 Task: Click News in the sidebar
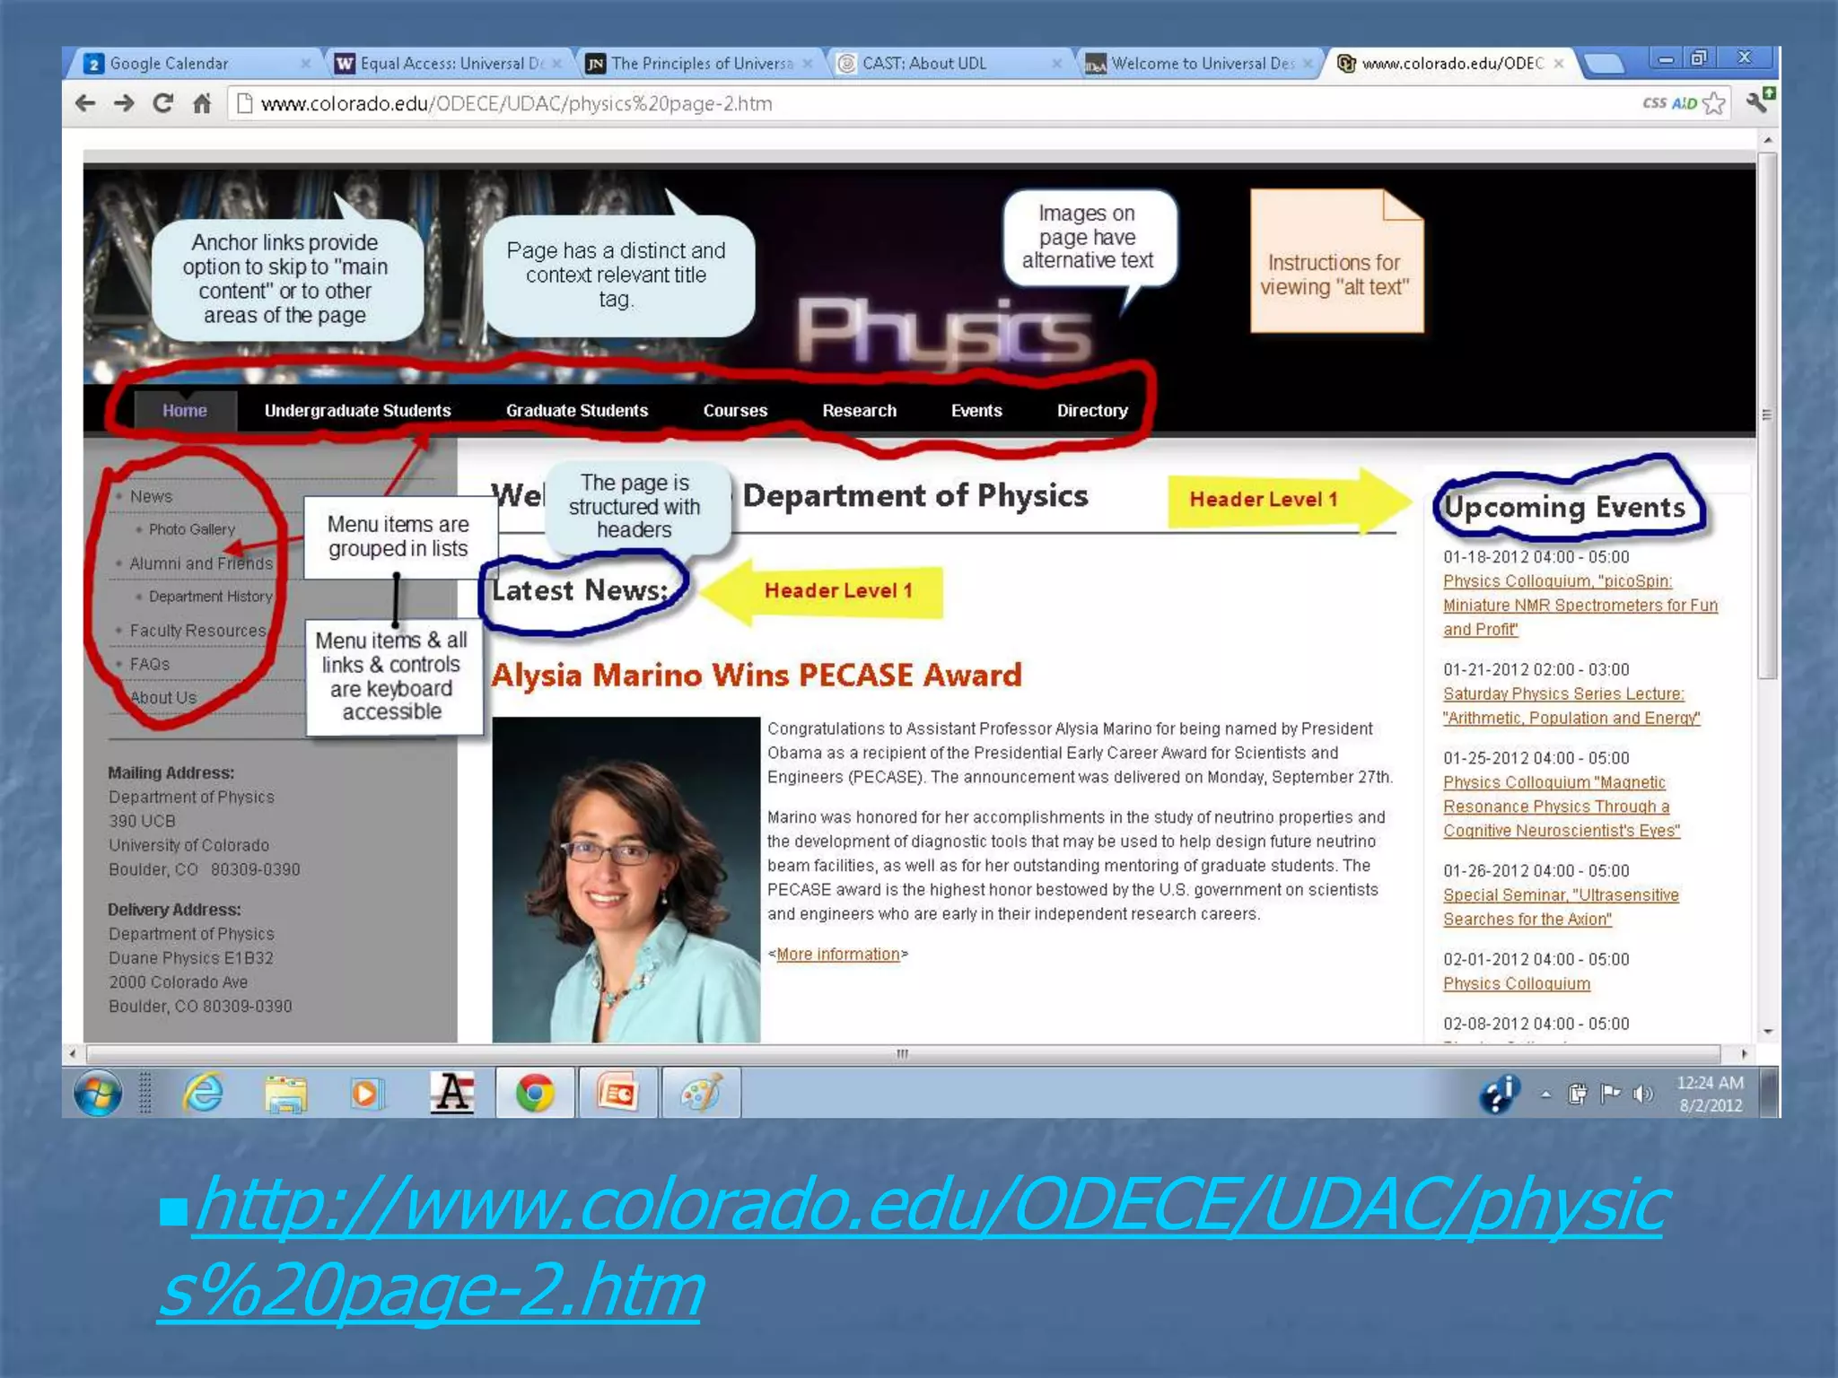(151, 496)
